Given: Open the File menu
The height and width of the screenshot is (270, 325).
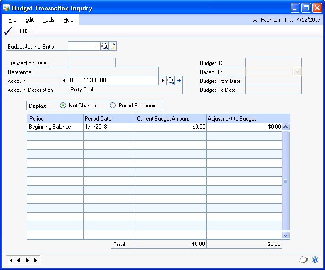Looking at the screenshot, I should [12, 20].
